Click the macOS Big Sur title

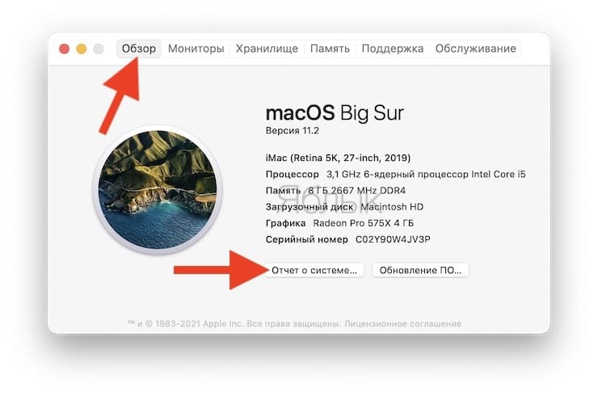tap(335, 112)
